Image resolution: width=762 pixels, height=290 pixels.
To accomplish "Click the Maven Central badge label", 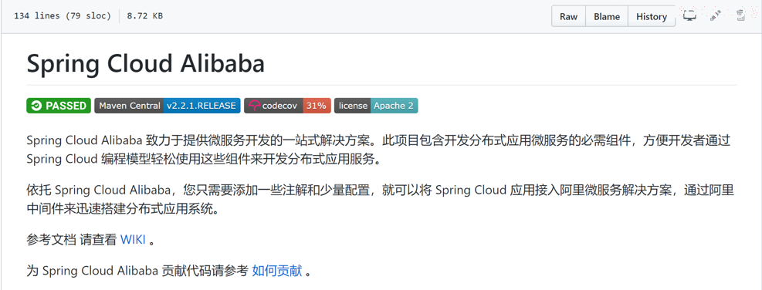I will [129, 106].
